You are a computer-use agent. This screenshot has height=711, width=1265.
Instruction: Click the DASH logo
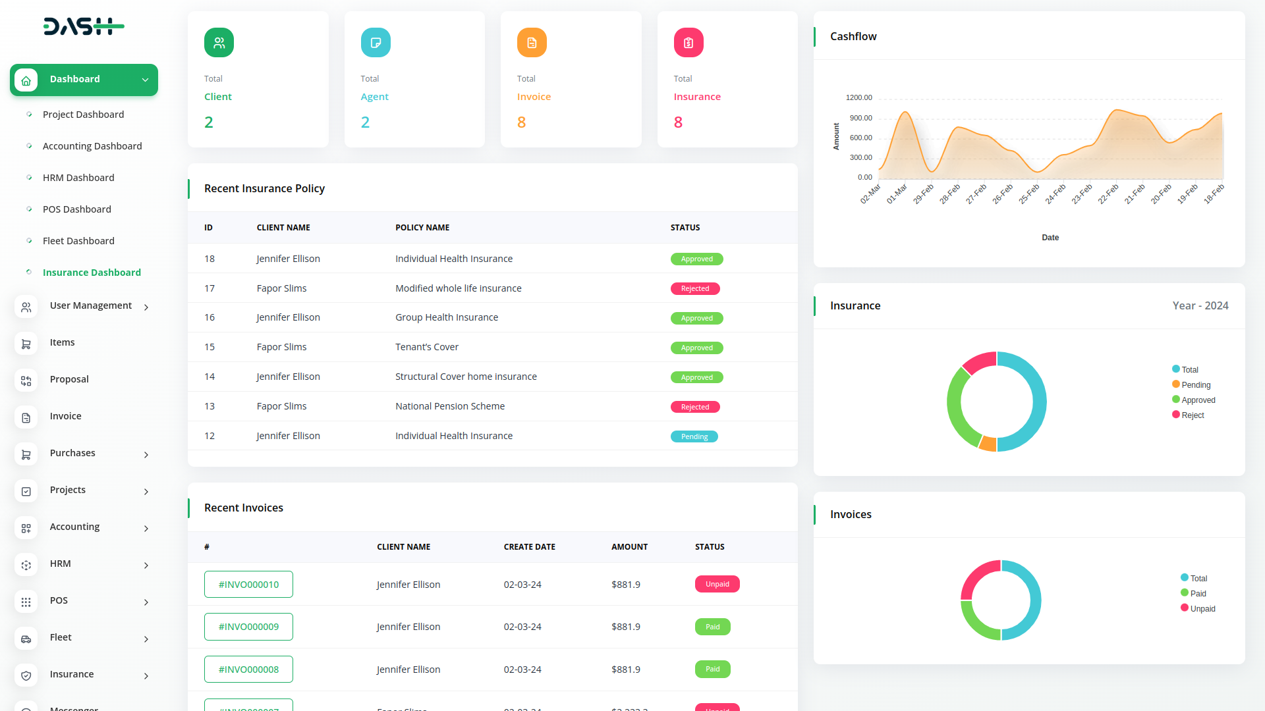84,26
